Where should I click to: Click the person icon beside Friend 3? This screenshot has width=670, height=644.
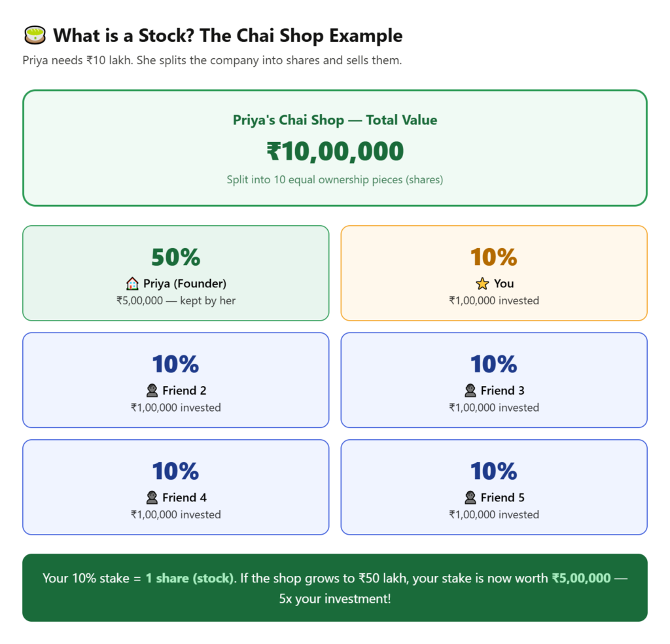(470, 391)
